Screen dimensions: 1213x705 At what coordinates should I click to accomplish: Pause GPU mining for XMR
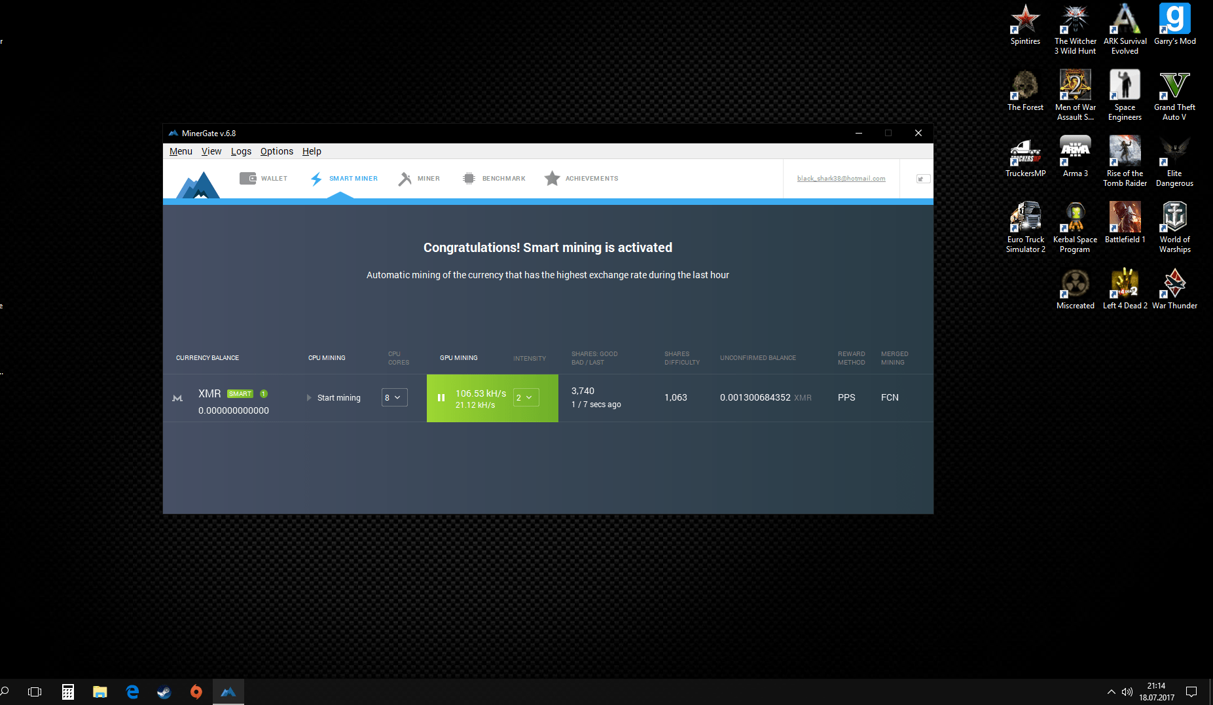pos(441,397)
